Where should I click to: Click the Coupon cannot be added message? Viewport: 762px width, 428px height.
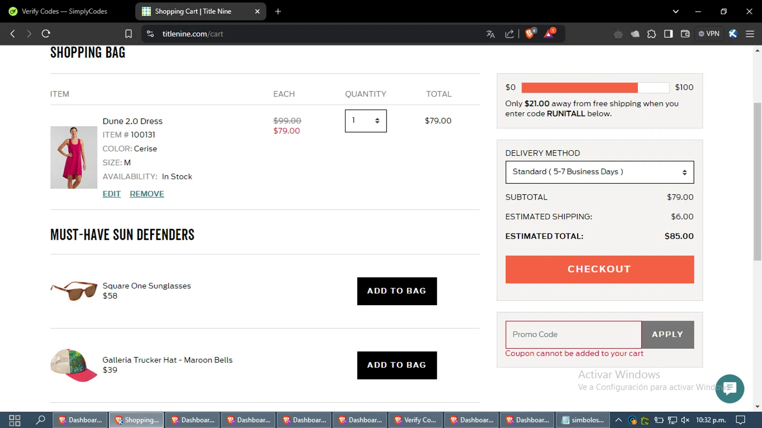pos(574,353)
